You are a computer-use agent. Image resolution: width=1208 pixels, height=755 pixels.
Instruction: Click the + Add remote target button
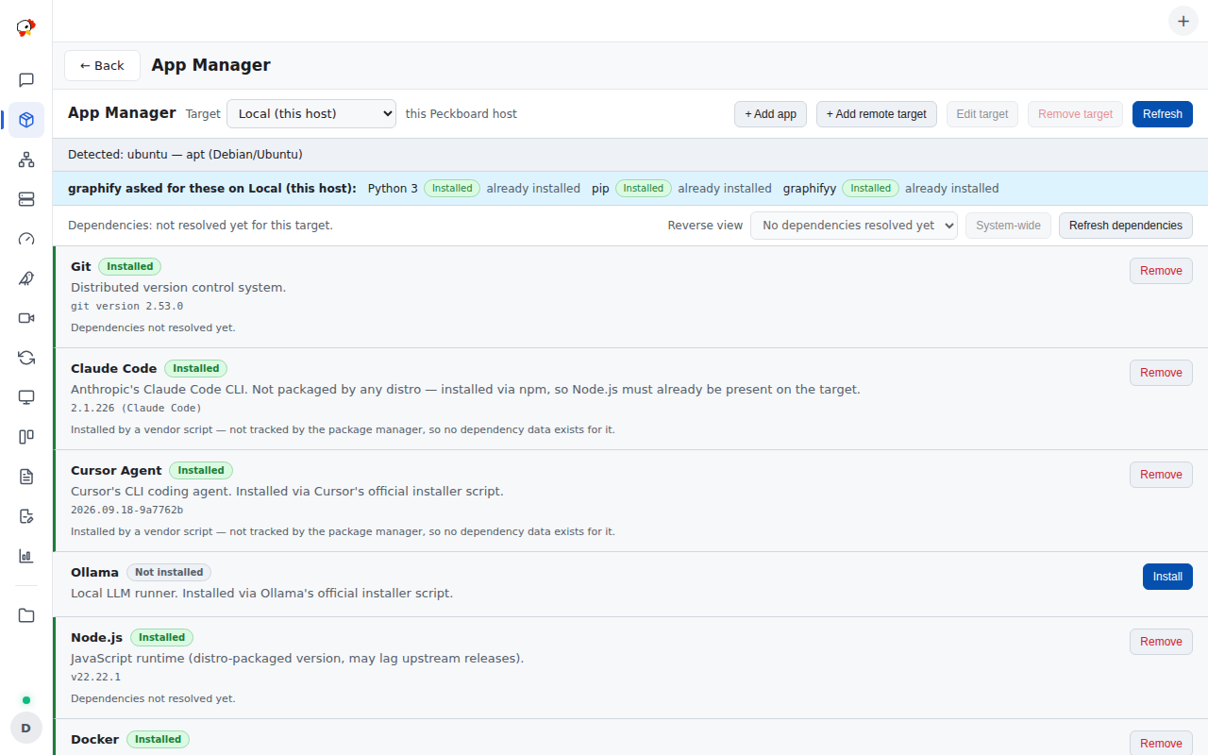[x=877, y=114]
